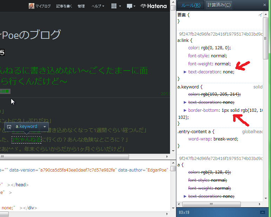271x217 pixels.
Task: Click font-weight property in a:link rule
Action: 200,64
